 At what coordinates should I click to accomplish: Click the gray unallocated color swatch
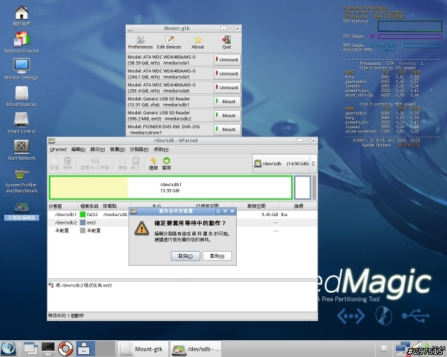tap(82, 231)
